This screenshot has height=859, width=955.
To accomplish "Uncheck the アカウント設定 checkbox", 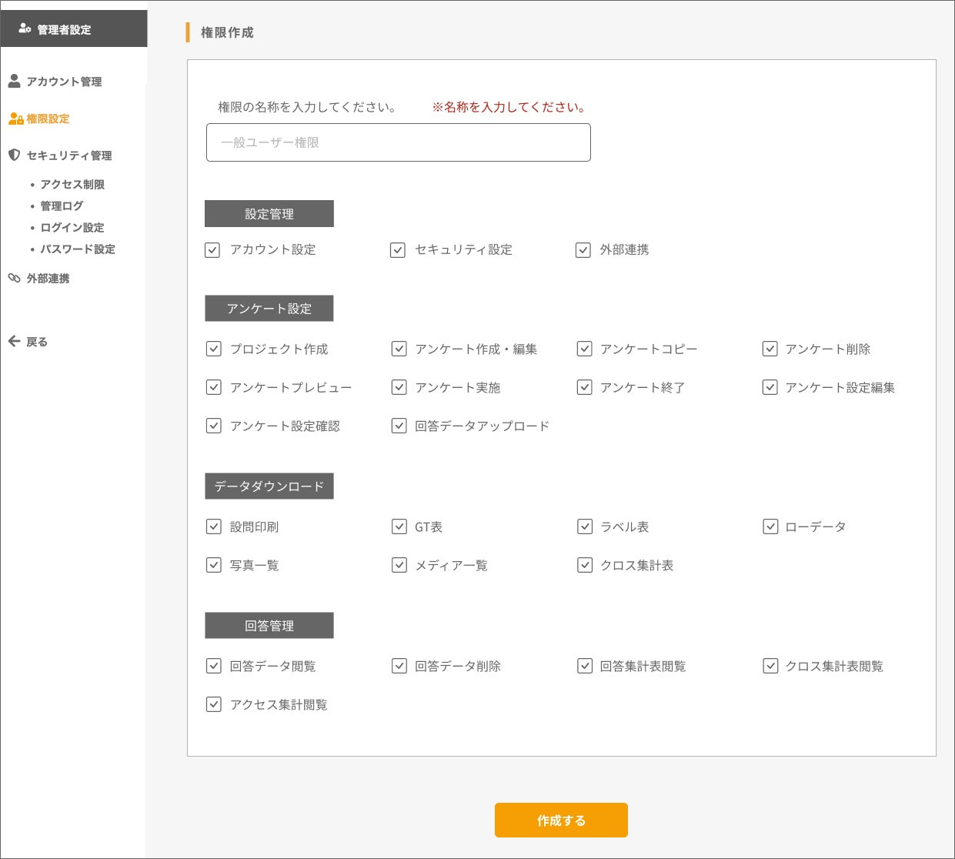I will 212,250.
